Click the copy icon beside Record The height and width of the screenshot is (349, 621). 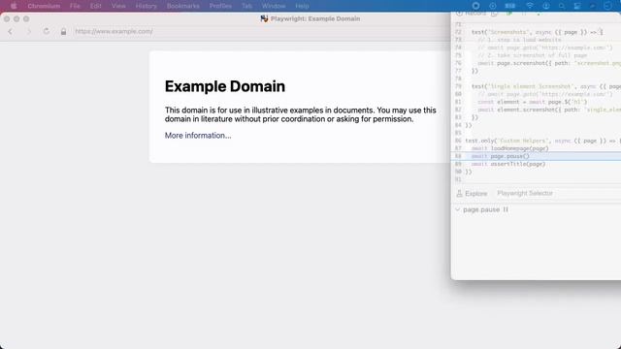coord(494,14)
